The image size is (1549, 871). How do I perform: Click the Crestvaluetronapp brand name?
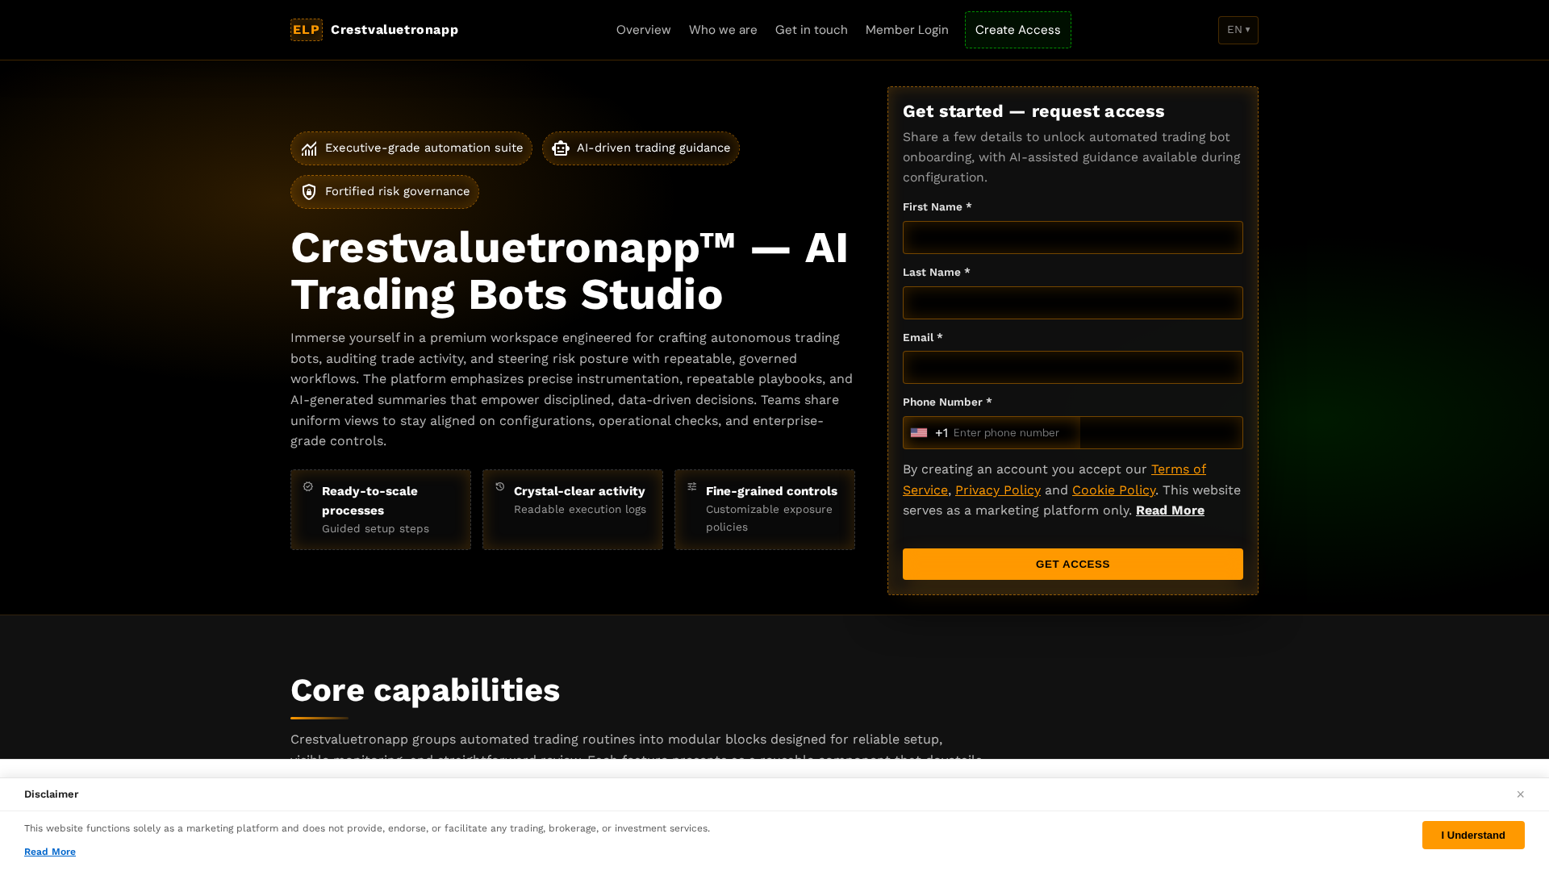tap(395, 30)
